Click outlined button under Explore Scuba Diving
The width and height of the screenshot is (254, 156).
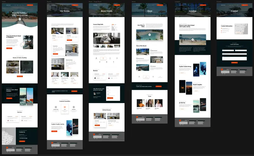[182, 73]
